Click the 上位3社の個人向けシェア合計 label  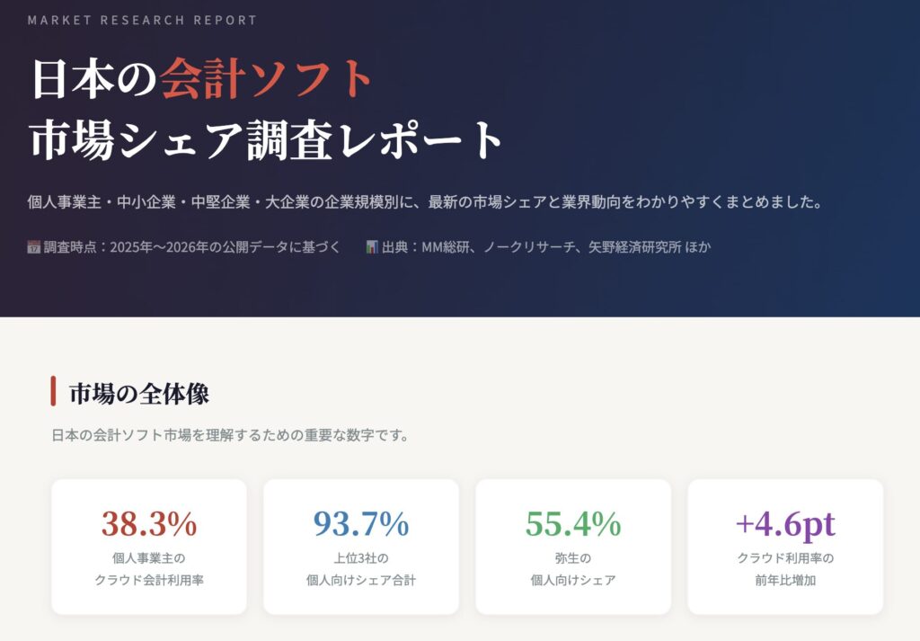(361, 569)
